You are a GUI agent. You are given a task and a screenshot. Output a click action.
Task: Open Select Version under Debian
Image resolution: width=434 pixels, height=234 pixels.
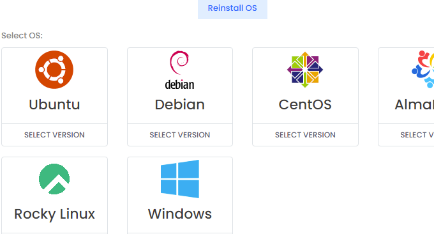pyautogui.click(x=180, y=135)
